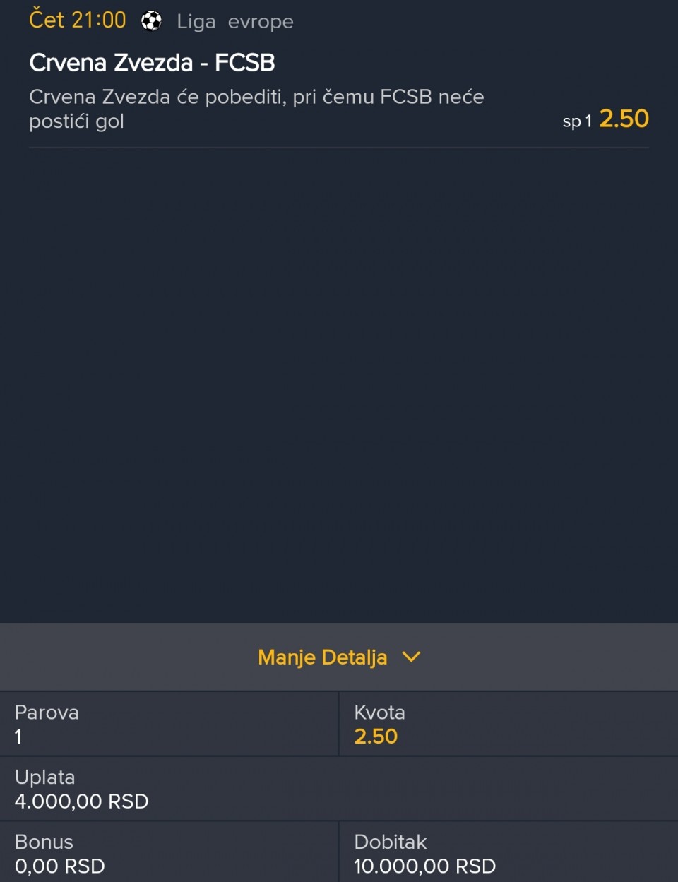Image resolution: width=678 pixels, height=882 pixels.
Task: Tap the Kvota label
Action: pos(379,713)
